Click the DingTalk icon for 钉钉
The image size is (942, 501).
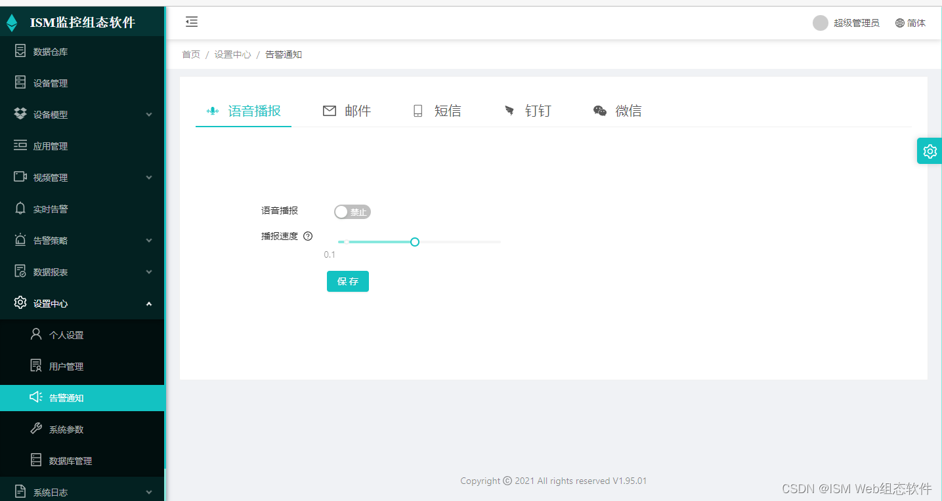509,111
